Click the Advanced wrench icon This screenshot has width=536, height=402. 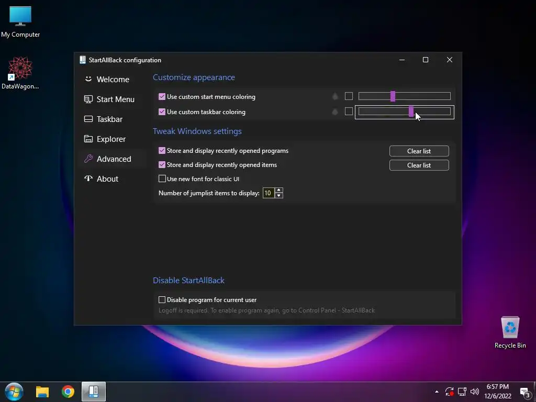click(88, 159)
